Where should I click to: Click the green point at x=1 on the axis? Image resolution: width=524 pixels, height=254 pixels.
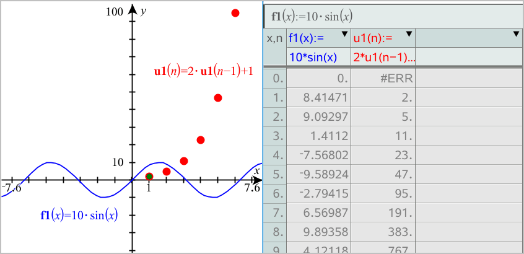pos(149,177)
